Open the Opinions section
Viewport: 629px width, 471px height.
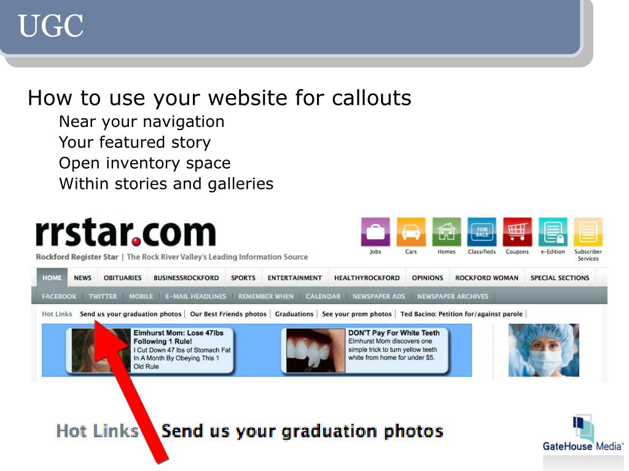(x=428, y=278)
